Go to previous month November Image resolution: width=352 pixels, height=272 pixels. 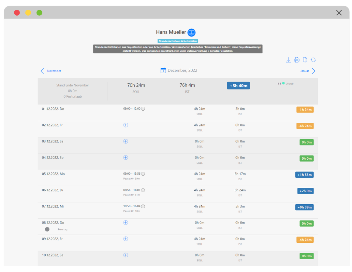tap(51, 71)
